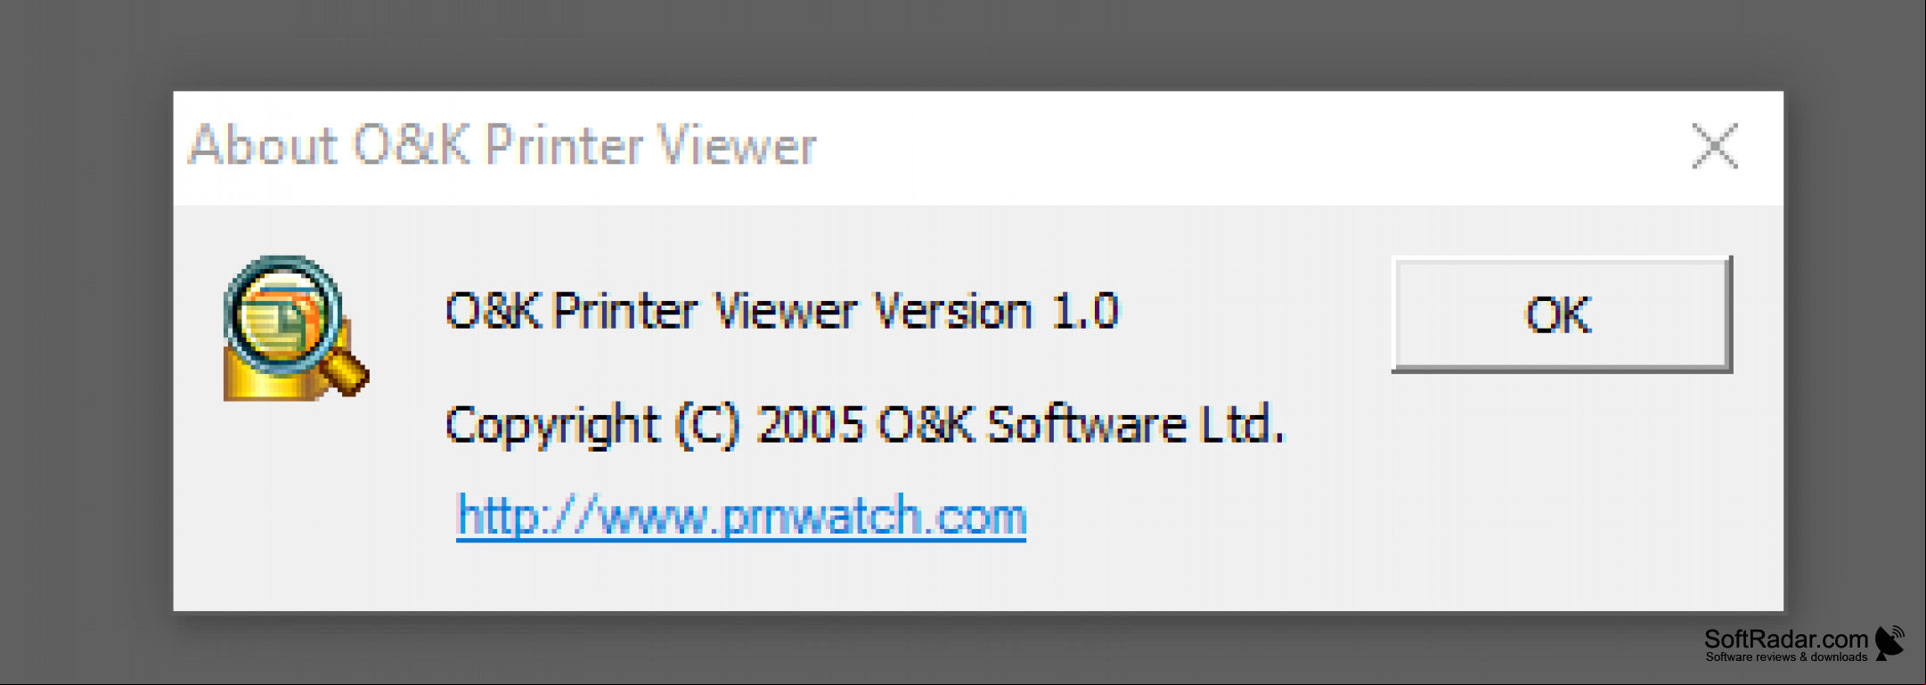The image size is (1926, 685).
Task: Open the http://www.prnwatch.com link
Action: [x=741, y=516]
